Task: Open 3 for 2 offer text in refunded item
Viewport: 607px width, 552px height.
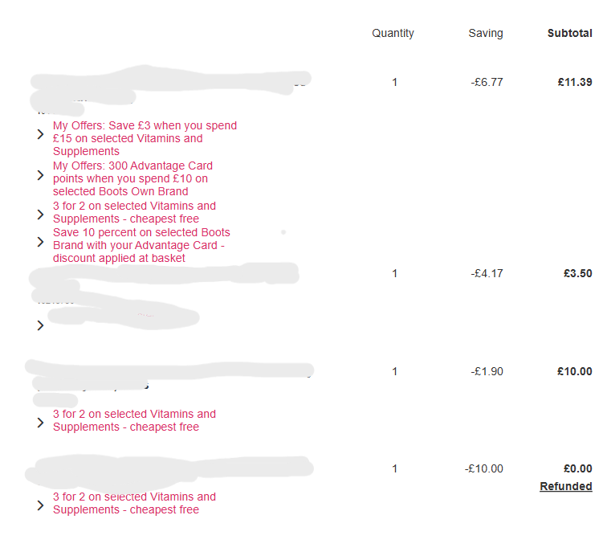Action: (134, 503)
